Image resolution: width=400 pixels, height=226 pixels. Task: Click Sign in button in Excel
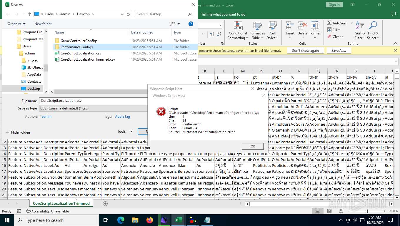tap(334, 5)
